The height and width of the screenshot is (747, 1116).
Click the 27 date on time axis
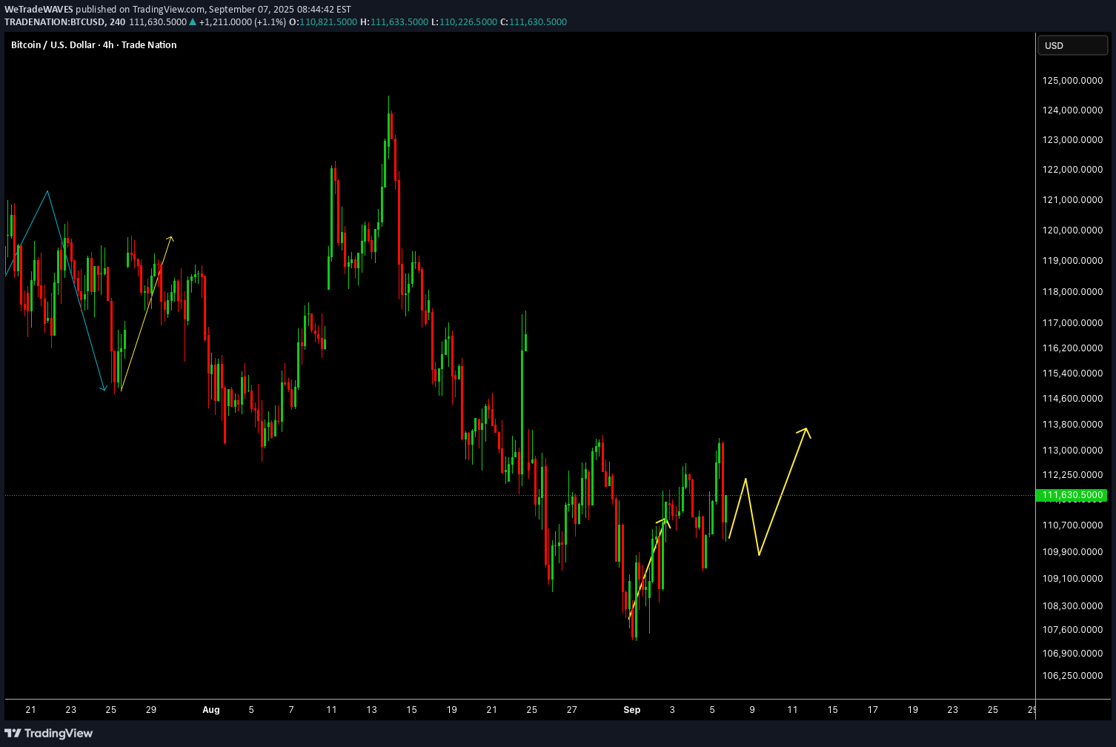[x=572, y=710]
